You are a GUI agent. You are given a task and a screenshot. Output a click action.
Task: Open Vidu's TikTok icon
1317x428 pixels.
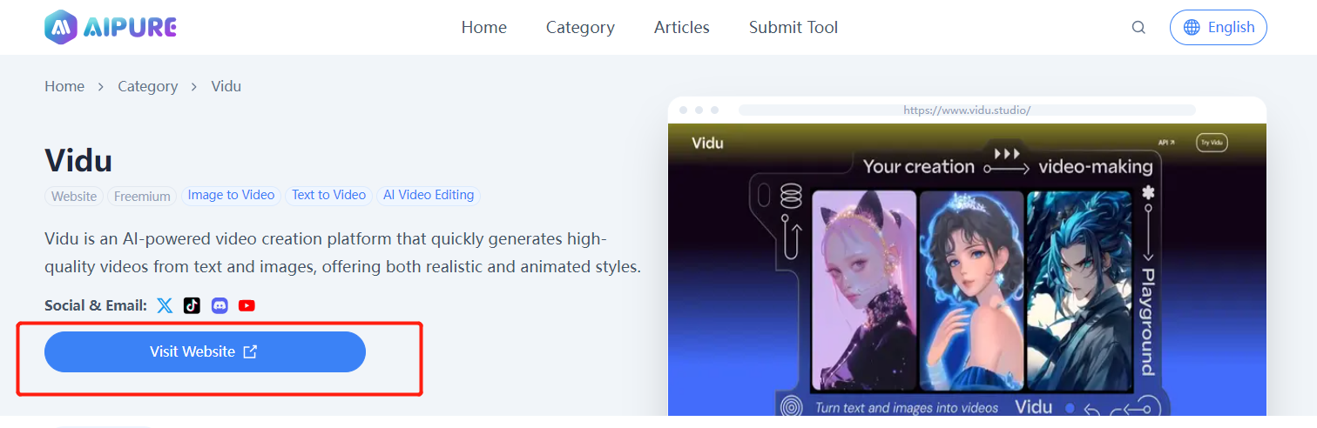[192, 305]
